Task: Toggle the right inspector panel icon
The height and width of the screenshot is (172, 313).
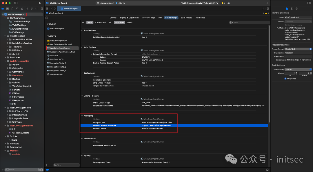Action: tap(309, 3)
